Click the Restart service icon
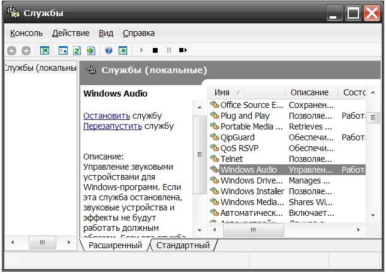386x274 pixels. point(183,50)
